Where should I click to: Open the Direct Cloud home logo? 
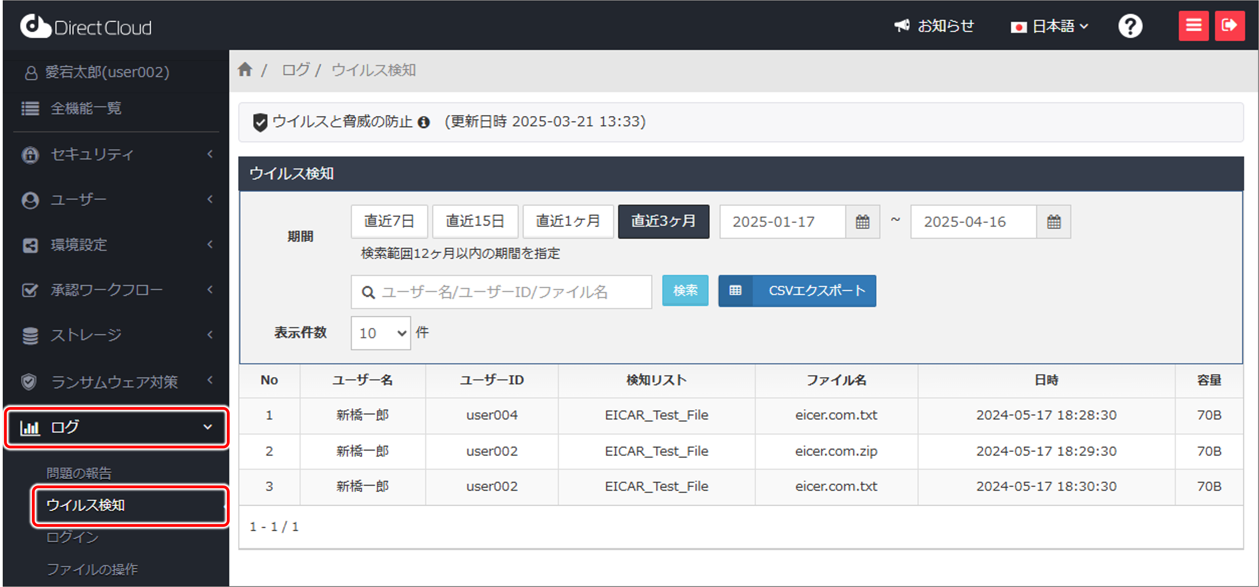point(86,25)
